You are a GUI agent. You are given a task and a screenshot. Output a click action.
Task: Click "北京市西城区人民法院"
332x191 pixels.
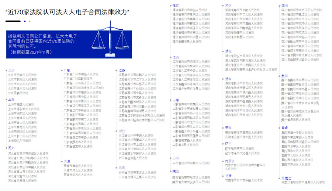[23, 75]
